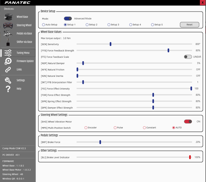Click the Firmware Update chip icon
The height and width of the screenshot is (182, 206).
click(x=8, y=61)
